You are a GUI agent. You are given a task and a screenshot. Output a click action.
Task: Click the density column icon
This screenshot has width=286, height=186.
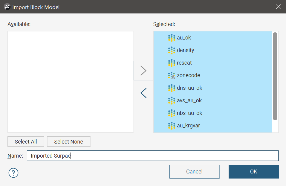click(172, 50)
